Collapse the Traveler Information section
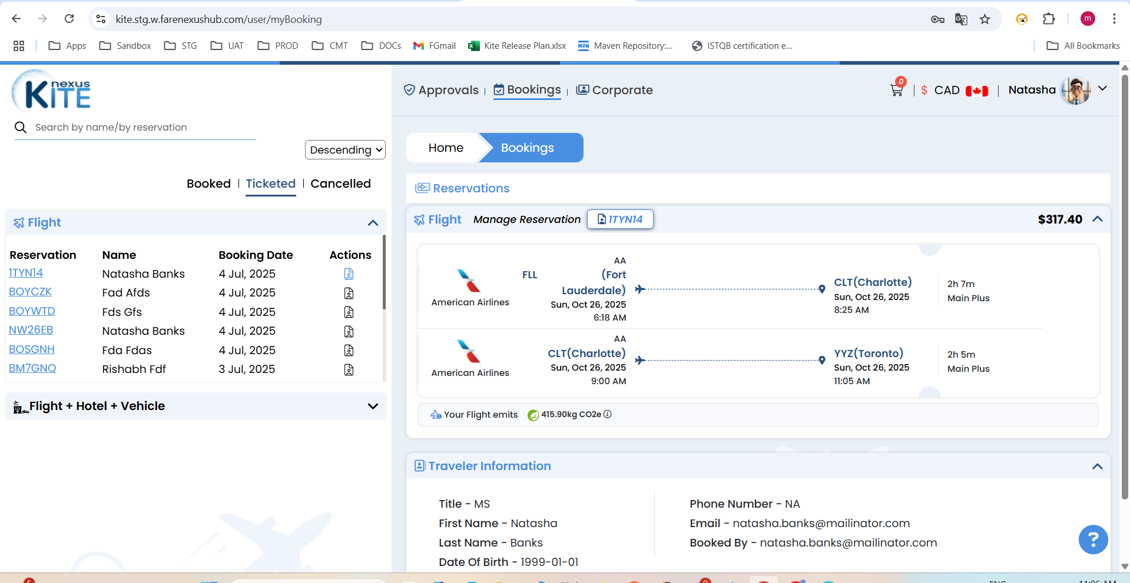 pos(1098,467)
